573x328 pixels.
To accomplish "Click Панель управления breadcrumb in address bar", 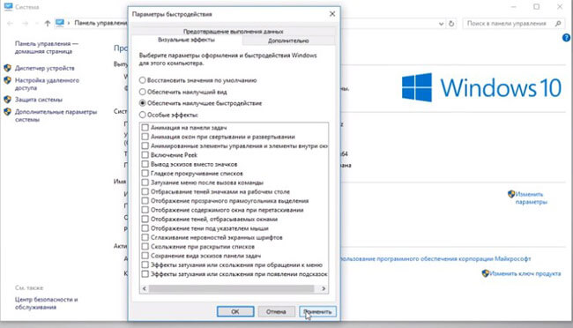I will [100, 23].
